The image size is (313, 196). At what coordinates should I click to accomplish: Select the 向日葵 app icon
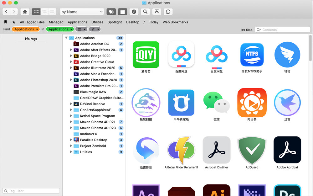coord(252,103)
